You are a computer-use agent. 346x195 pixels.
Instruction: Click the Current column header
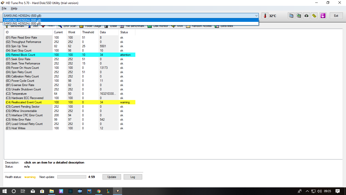(x=60, y=32)
